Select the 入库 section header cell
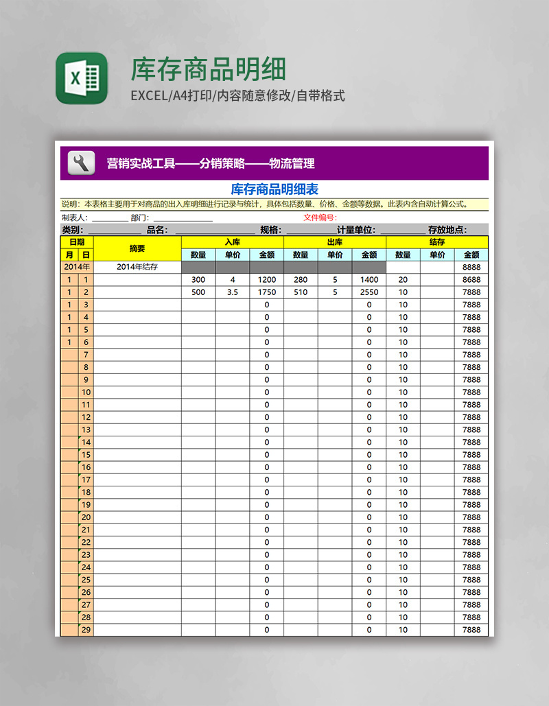This screenshot has height=706, width=549. point(232,242)
